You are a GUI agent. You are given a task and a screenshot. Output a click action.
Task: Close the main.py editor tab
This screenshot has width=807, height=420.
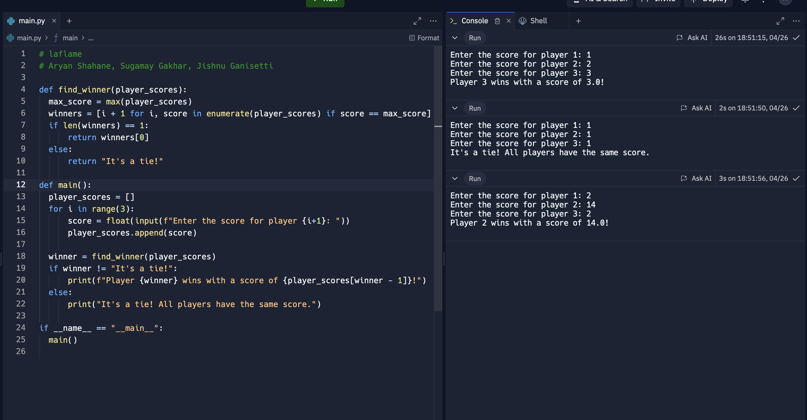pos(54,21)
